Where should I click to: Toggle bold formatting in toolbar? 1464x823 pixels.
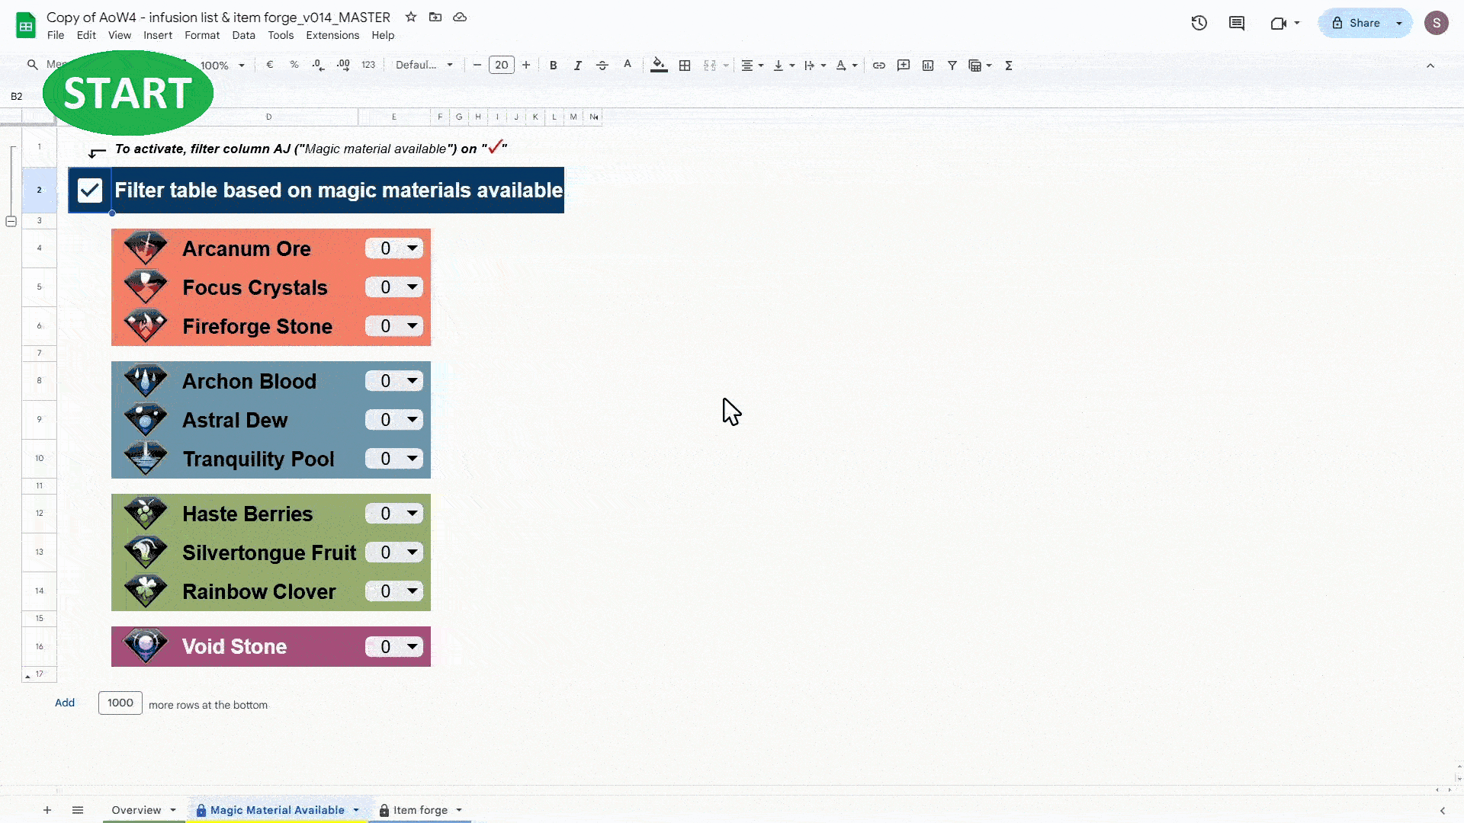[554, 66]
